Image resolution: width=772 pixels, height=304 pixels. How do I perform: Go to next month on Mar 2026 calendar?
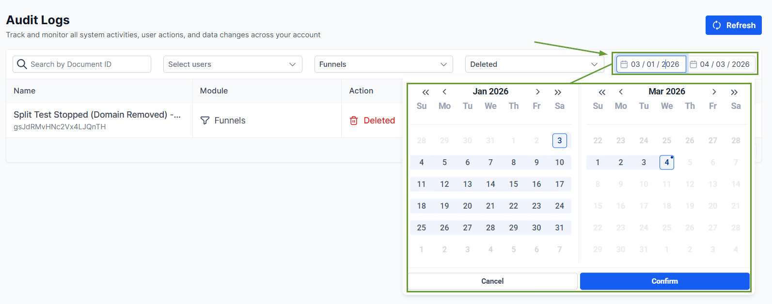pyautogui.click(x=714, y=92)
